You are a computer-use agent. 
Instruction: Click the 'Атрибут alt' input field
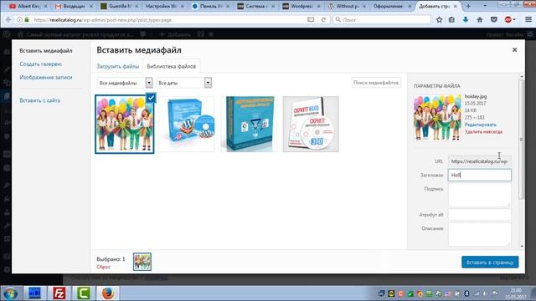[x=480, y=215]
